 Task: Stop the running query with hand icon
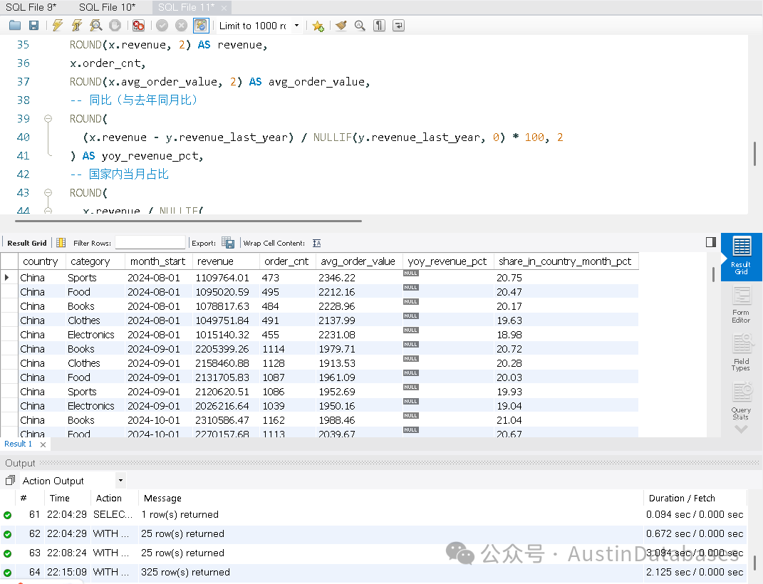point(115,26)
